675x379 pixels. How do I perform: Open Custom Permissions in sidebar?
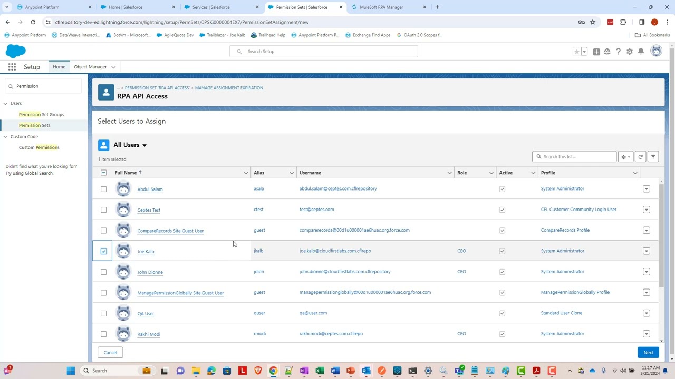point(39,147)
